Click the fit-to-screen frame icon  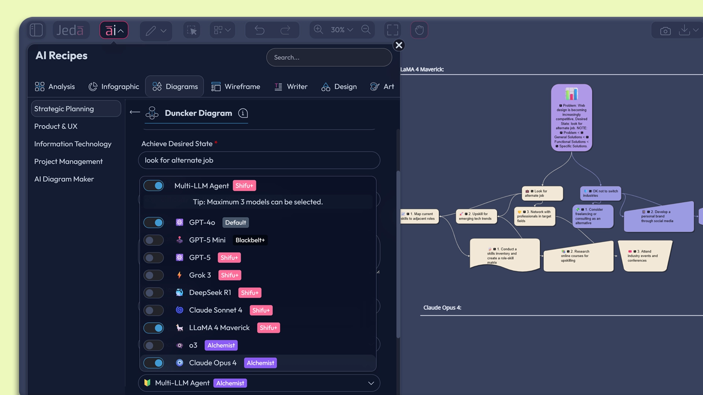point(393,30)
